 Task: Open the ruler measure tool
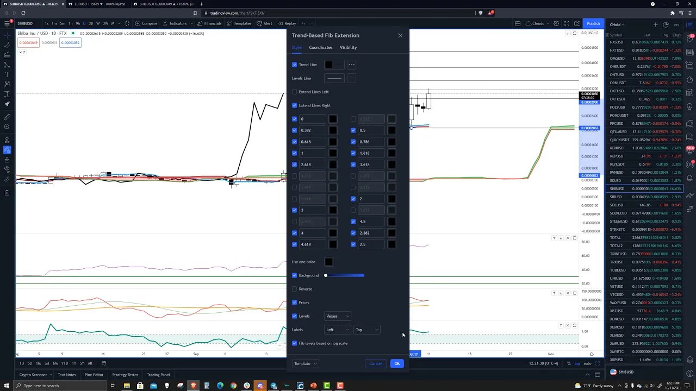7,117
